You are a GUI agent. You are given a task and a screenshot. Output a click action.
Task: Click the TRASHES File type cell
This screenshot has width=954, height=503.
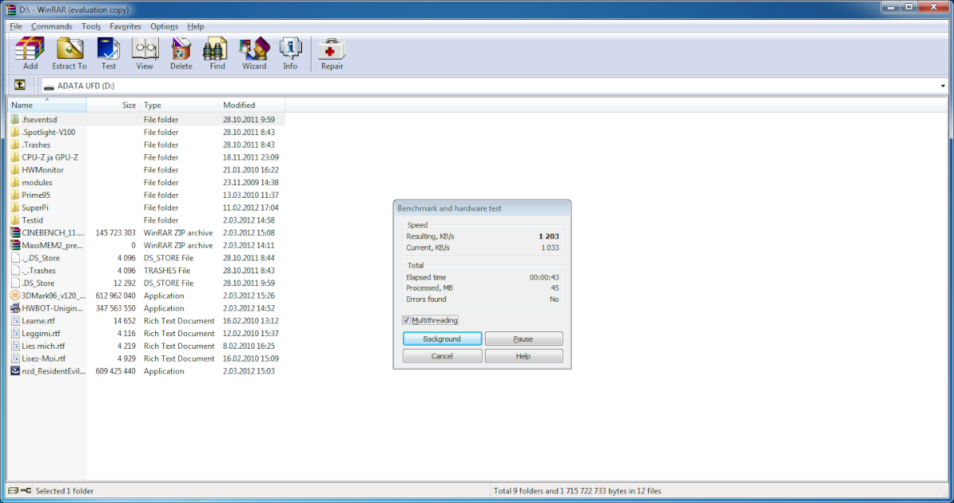pos(167,271)
